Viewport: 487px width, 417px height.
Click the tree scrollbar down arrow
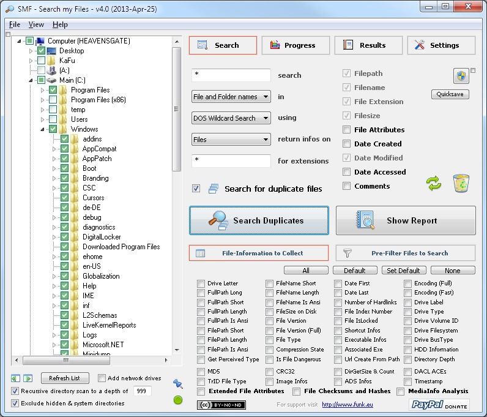177,350
